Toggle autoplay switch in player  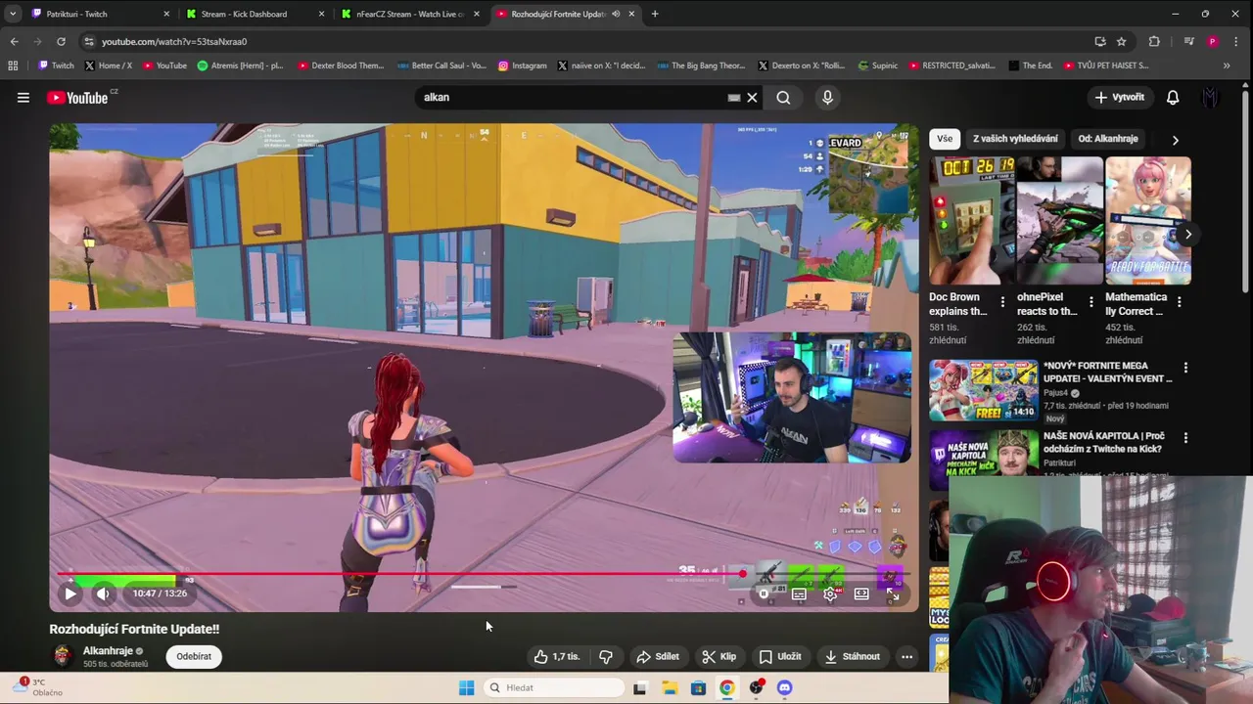765,594
